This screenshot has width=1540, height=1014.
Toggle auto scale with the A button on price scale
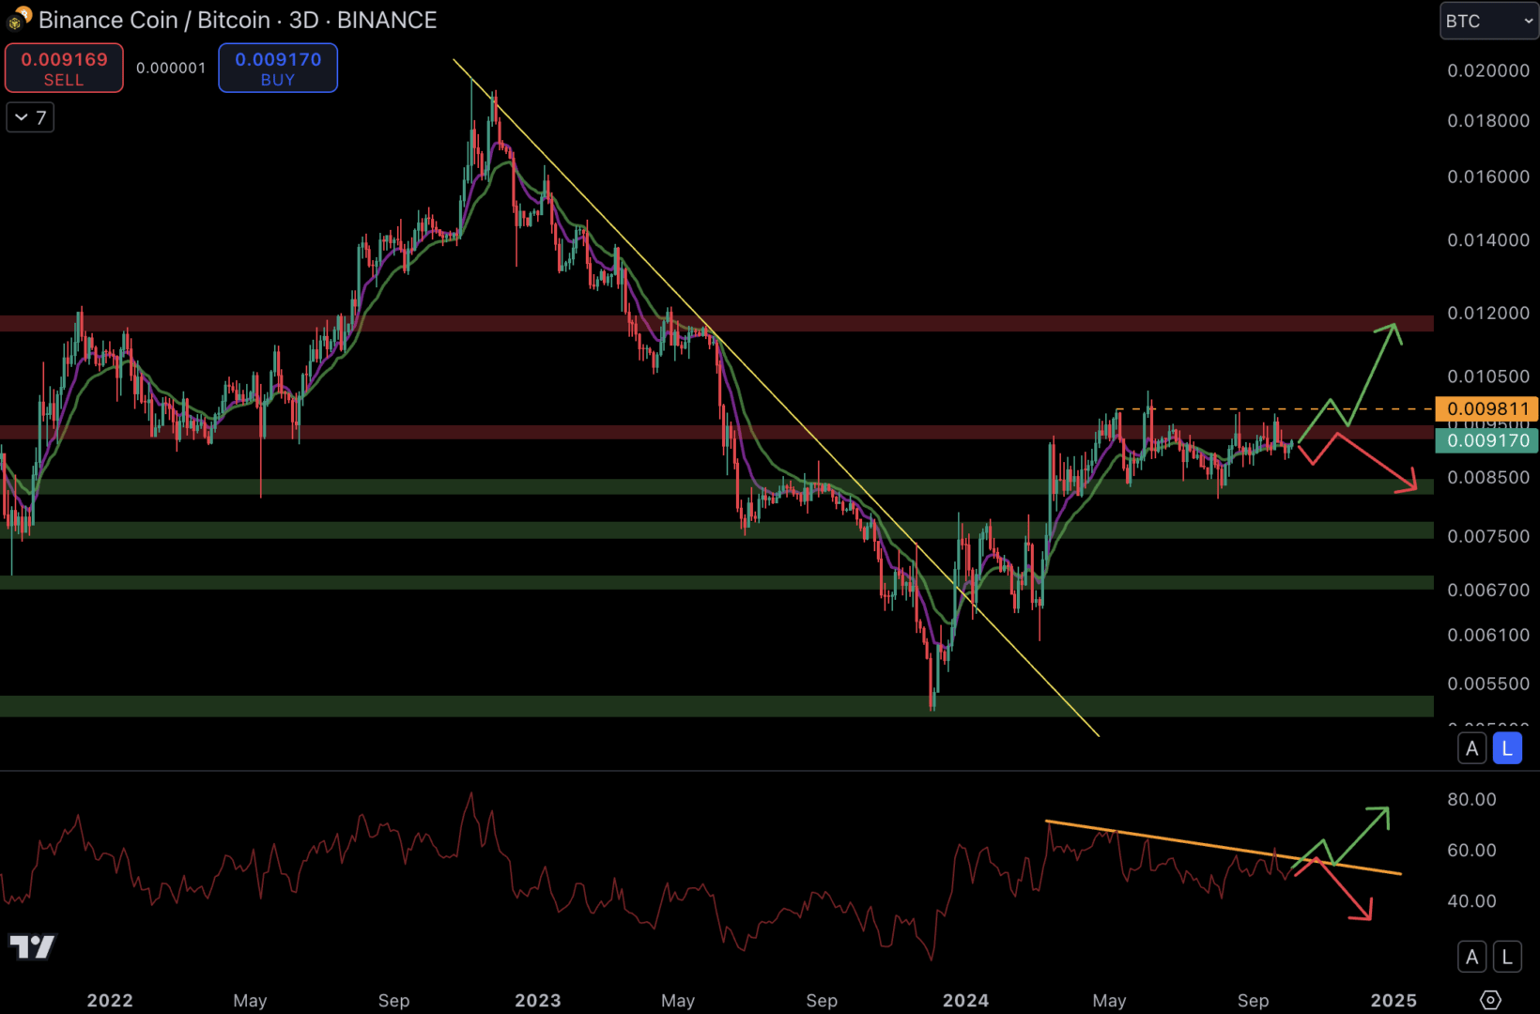[x=1471, y=748]
